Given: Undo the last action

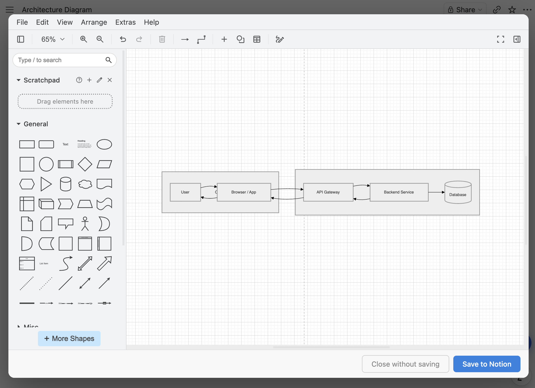Looking at the screenshot, I should pos(123,39).
